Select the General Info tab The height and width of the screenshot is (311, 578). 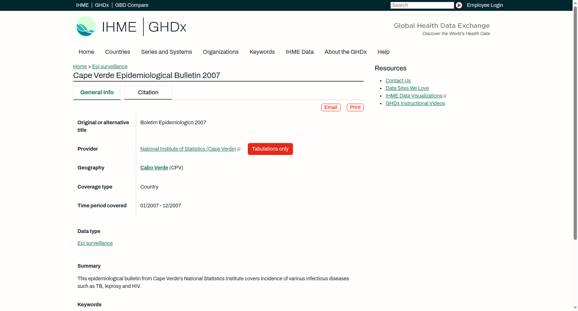point(97,92)
